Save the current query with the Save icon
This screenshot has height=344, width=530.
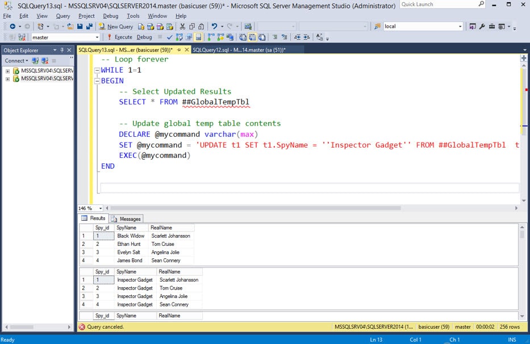(80, 26)
